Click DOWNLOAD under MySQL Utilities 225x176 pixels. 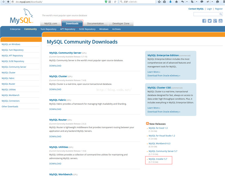tap(55, 164)
